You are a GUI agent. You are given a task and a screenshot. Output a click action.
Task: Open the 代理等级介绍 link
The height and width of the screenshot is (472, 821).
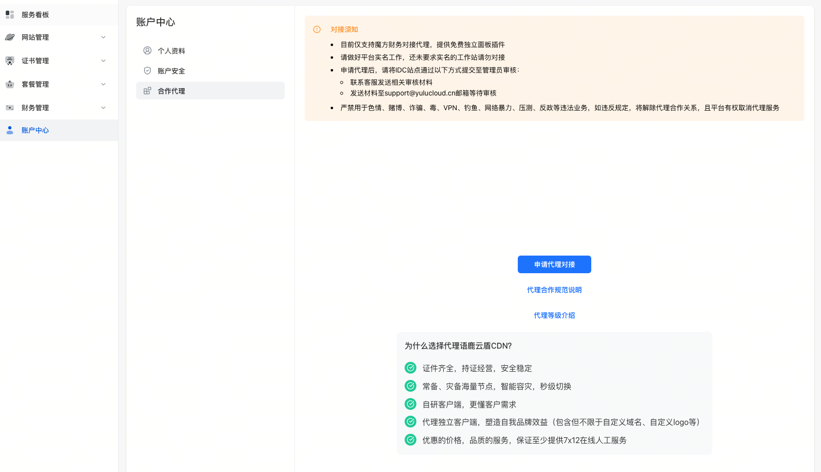point(554,315)
